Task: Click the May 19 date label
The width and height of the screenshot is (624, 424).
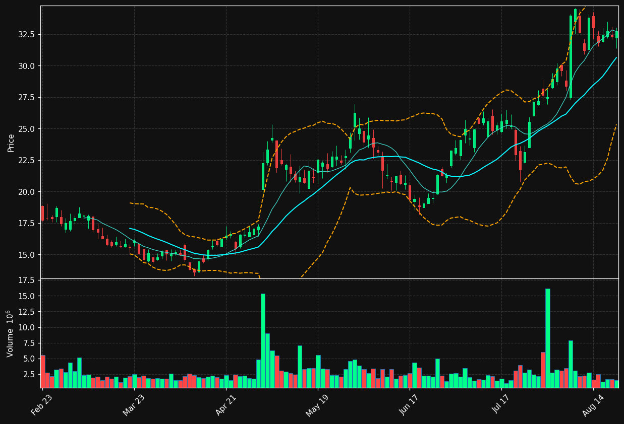Action: pyautogui.click(x=317, y=406)
